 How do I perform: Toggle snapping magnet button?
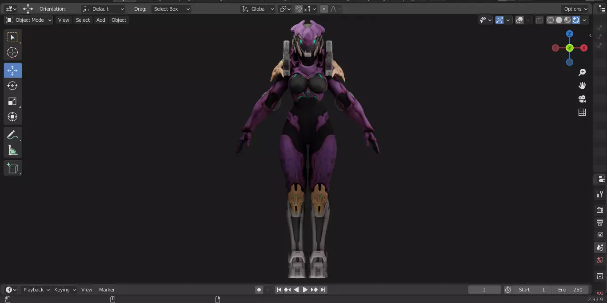click(x=299, y=9)
